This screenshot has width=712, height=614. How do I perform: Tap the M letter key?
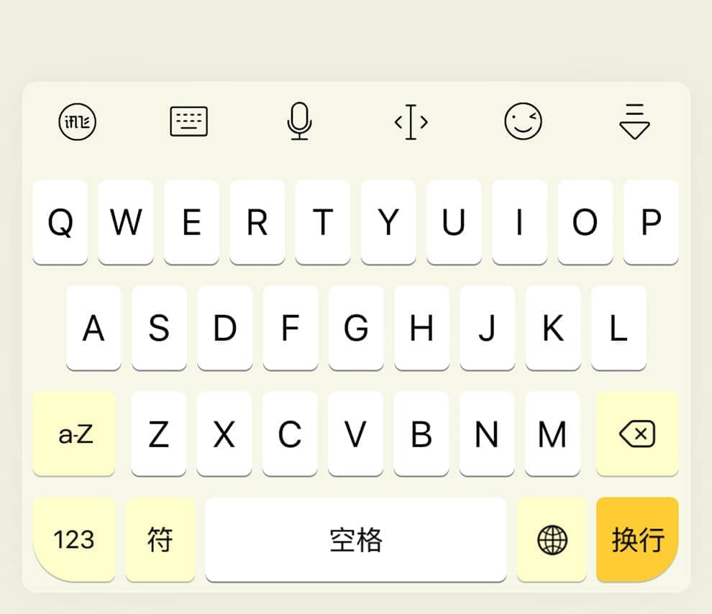point(552,434)
